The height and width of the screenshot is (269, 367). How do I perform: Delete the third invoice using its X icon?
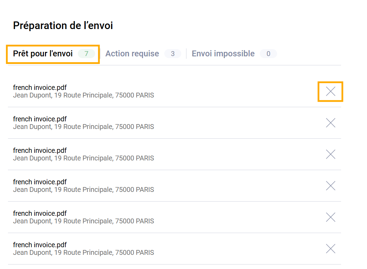coord(330,154)
